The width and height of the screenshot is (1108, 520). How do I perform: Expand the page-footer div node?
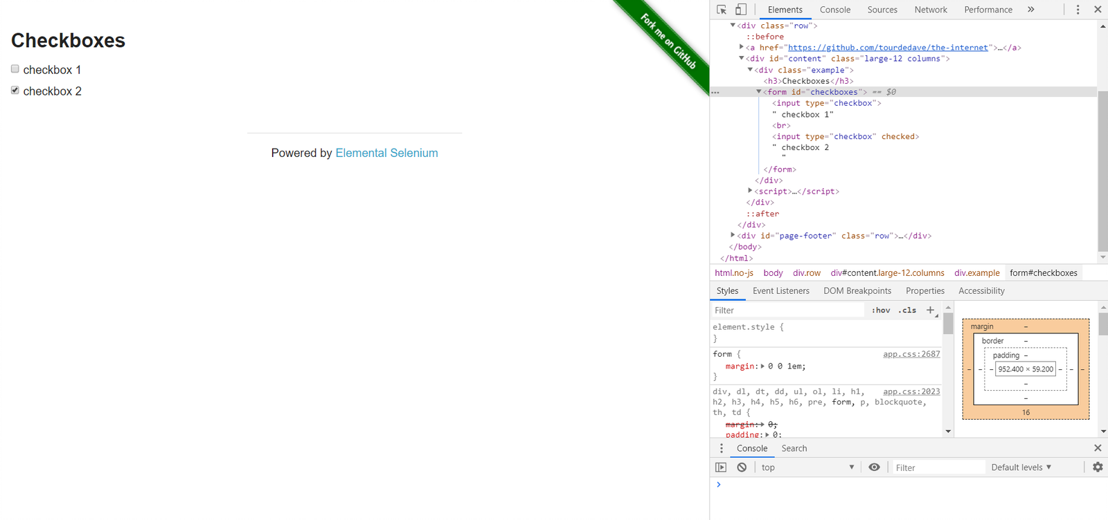click(x=733, y=235)
